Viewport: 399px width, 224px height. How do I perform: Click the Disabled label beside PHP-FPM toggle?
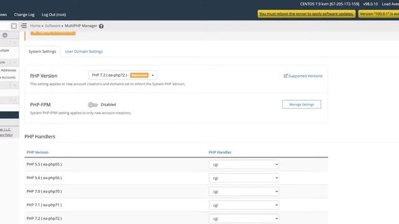pos(108,105)
